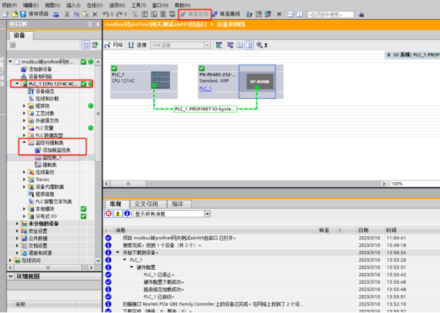Viewport: 440px width, 313px height.
Task: Open the zoom options arrow beside magnifier
Action: [266, 45]
